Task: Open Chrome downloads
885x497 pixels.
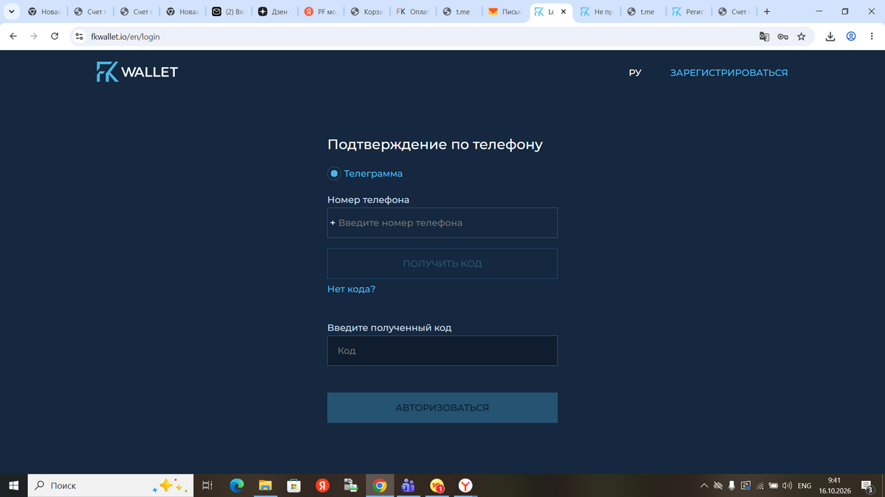Action: pos(830,36)
